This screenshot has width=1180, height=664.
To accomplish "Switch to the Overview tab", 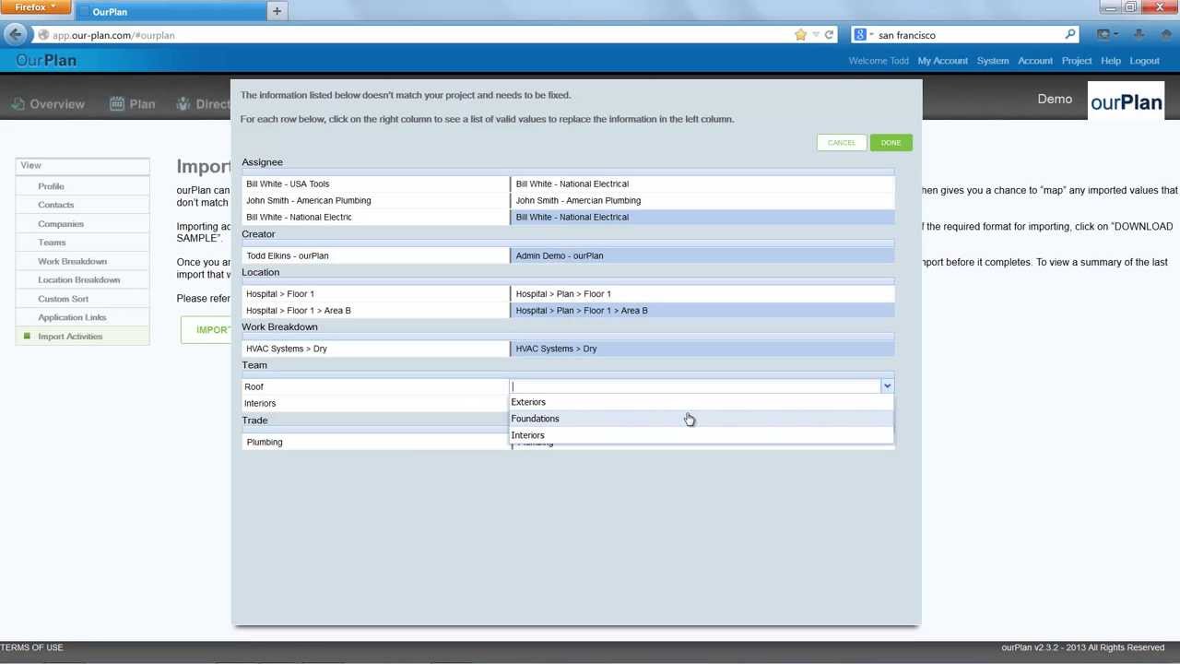I will [x=48, y=104].
